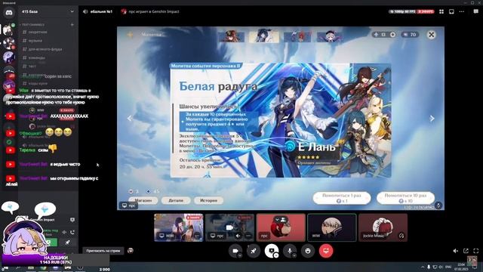
Task: Click red live badge in header
Action: [426, 11]
